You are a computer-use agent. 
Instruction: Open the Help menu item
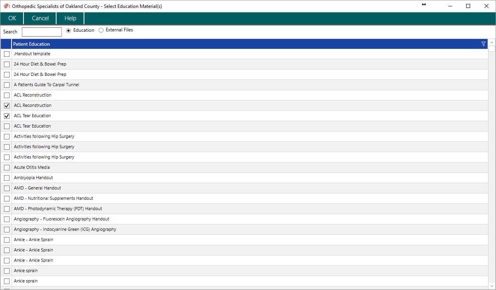[70, 18]
